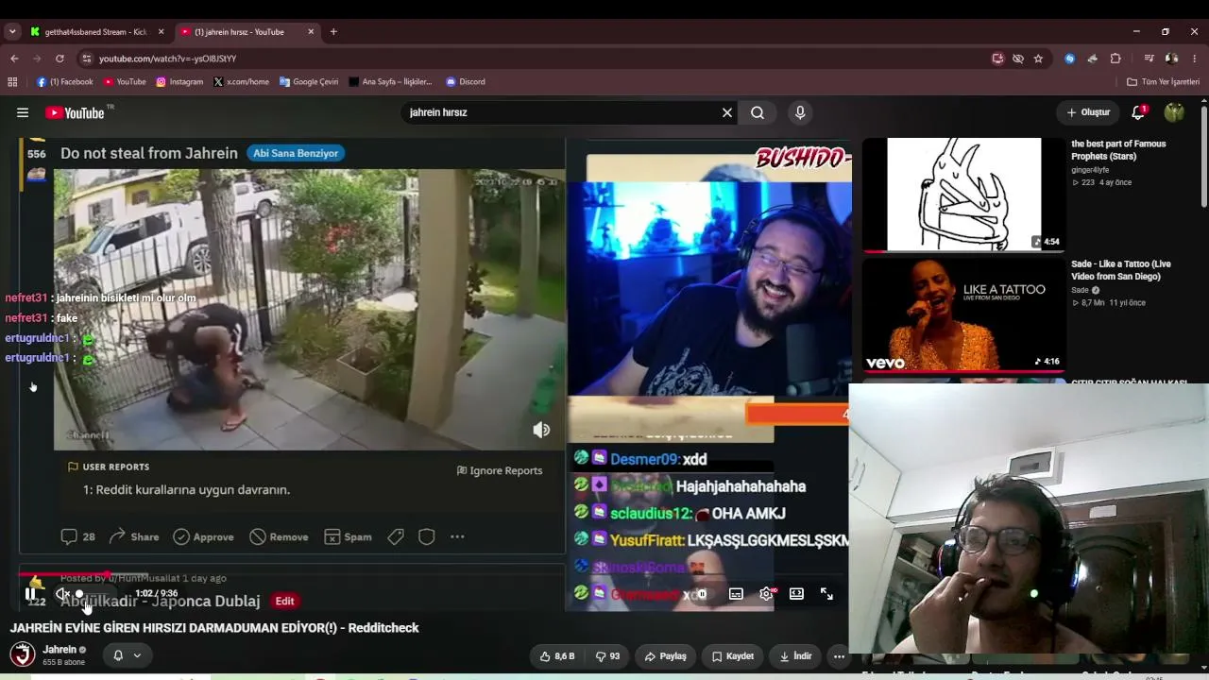Viewport: 1209px width, 680px height.
Task: Open the YouTube guide hamburger menu
Action: click(x=23, y=112)
